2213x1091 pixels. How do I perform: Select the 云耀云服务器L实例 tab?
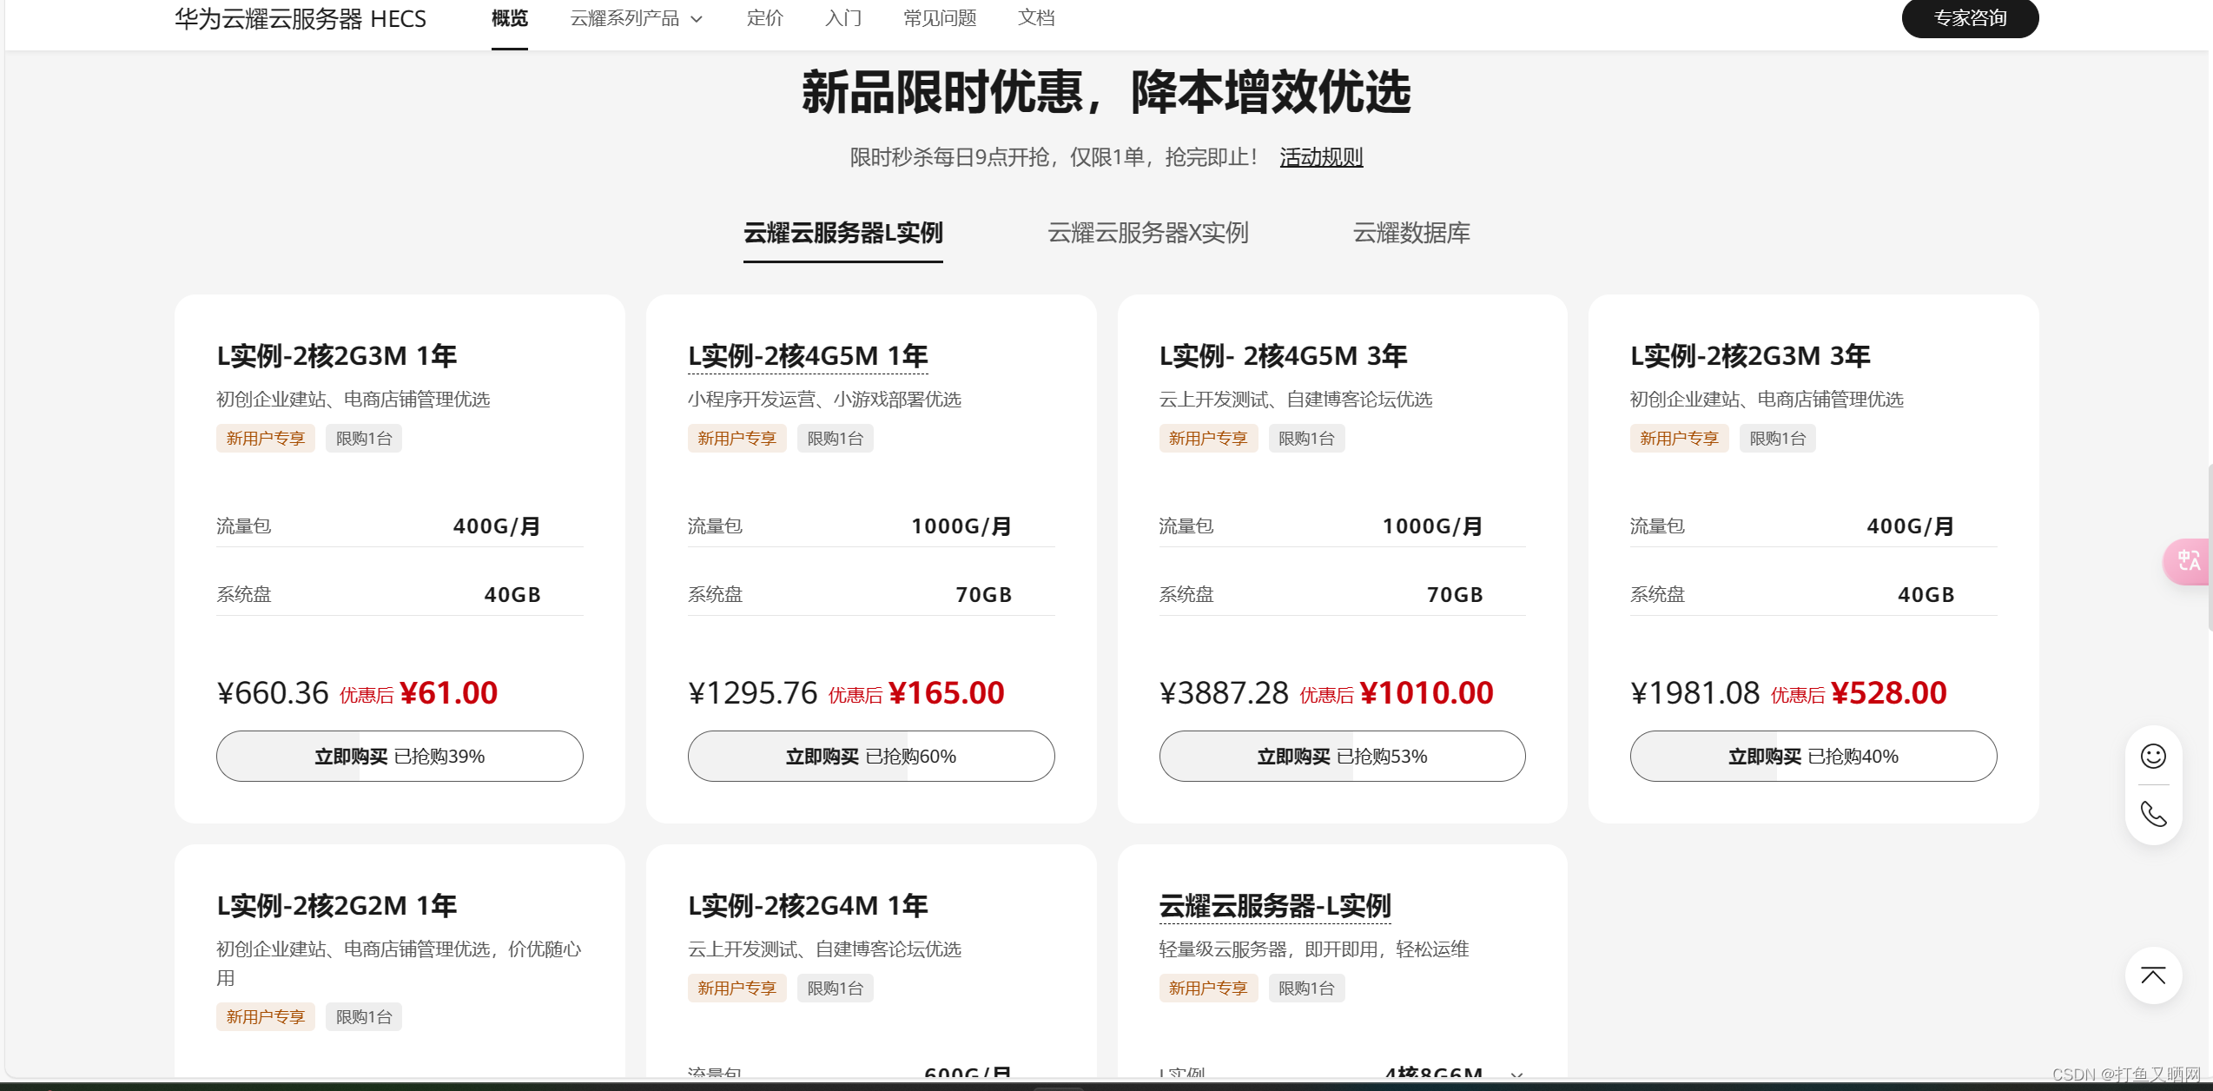pos(842,233)
